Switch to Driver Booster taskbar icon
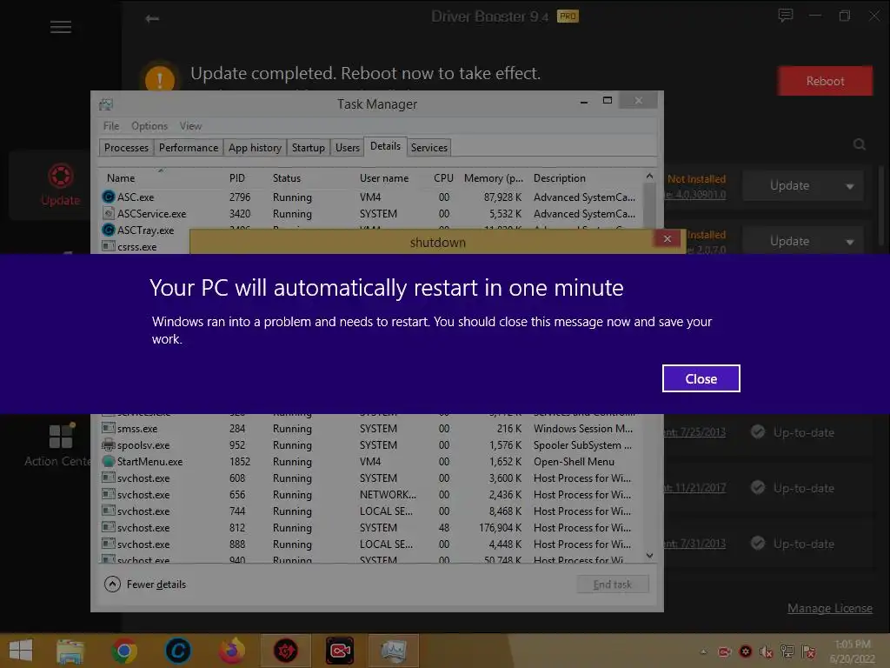Viewport: 890px width, 668px height. pos(285,651)
